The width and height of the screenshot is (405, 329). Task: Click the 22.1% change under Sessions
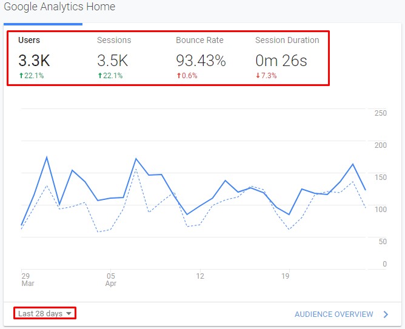[x=110, y=76]
